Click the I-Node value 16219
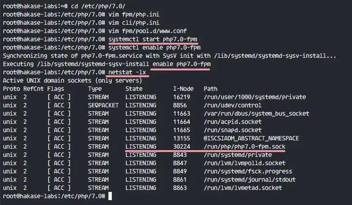The image size is (352, 205). click(x=182, y=97)
